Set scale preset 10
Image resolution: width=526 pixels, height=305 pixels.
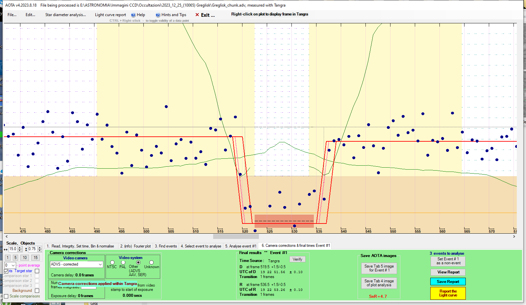click(x=25, y=258)
